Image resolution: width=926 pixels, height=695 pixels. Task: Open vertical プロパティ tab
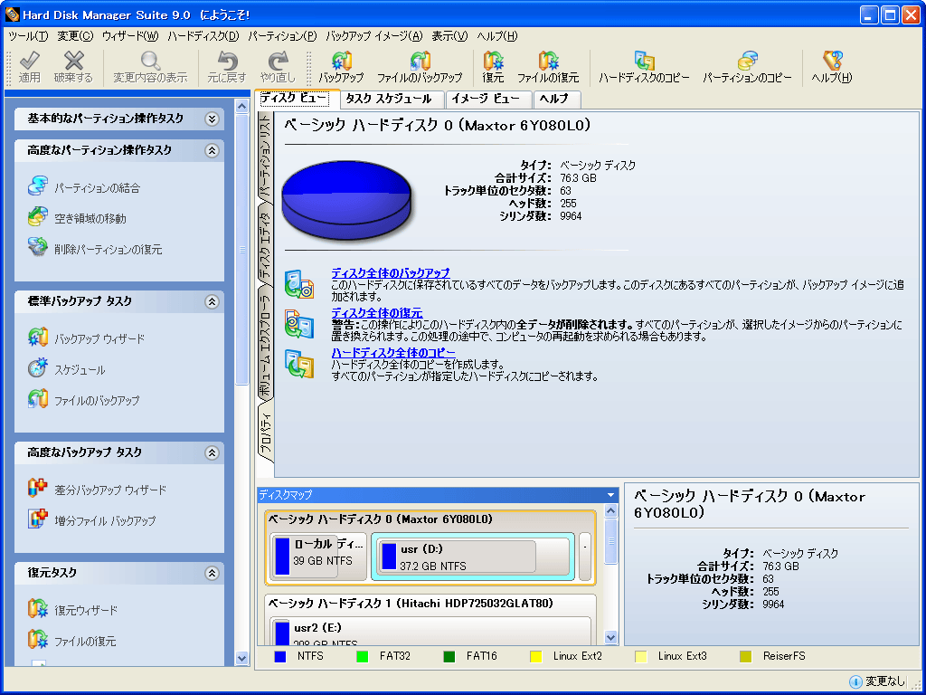(266, 433)
